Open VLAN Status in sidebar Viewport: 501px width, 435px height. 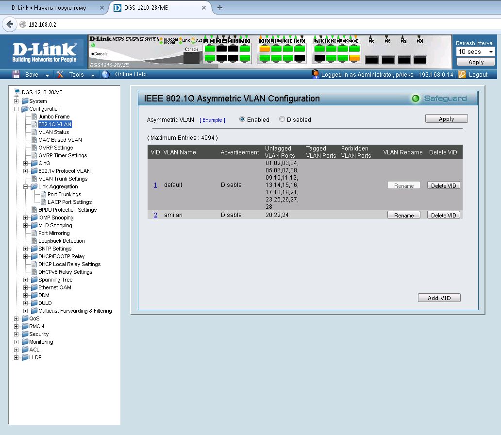(x=53, y=132)
